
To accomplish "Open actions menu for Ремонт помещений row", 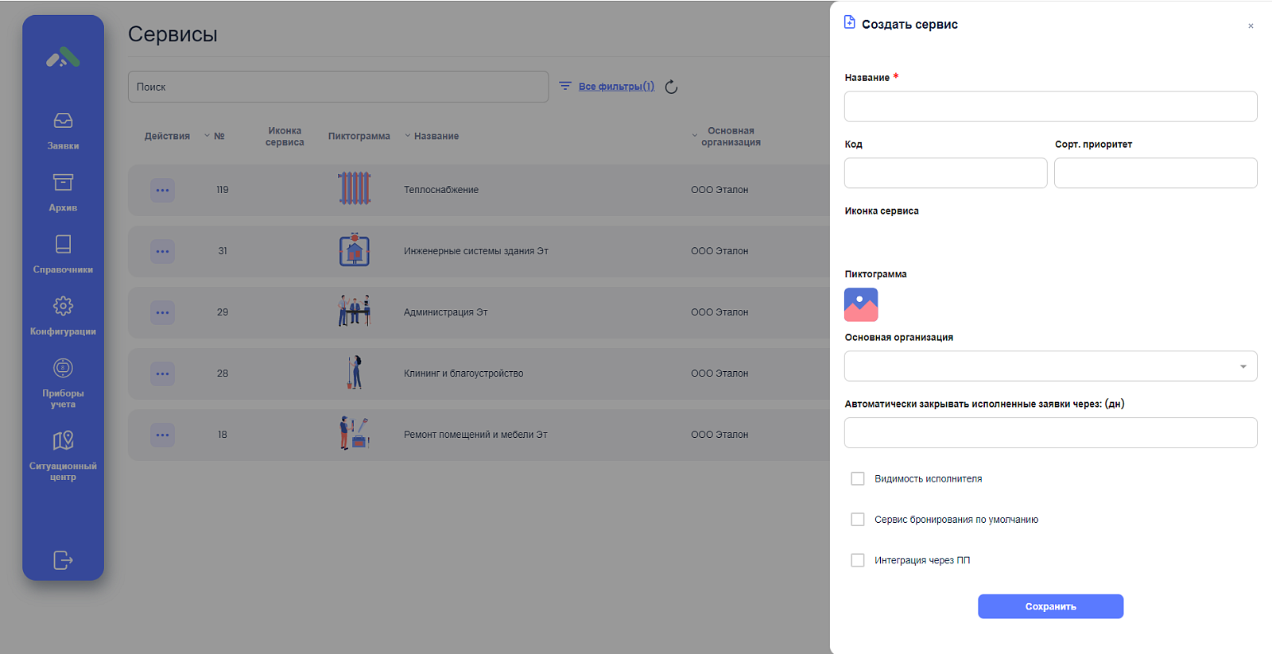I will pyautogui.click(x=162, y=435).
